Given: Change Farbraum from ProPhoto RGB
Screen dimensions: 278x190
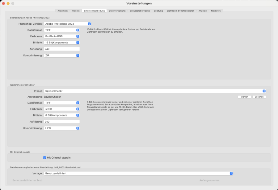Looking at the screenshot, I should [61, 36].
